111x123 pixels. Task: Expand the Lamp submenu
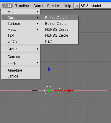click(x=21, y=63)
